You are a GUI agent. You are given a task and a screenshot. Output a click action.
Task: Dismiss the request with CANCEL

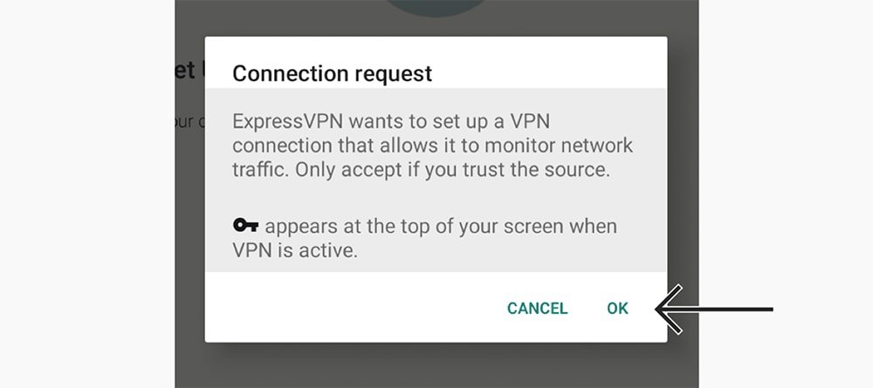point(537,309)
